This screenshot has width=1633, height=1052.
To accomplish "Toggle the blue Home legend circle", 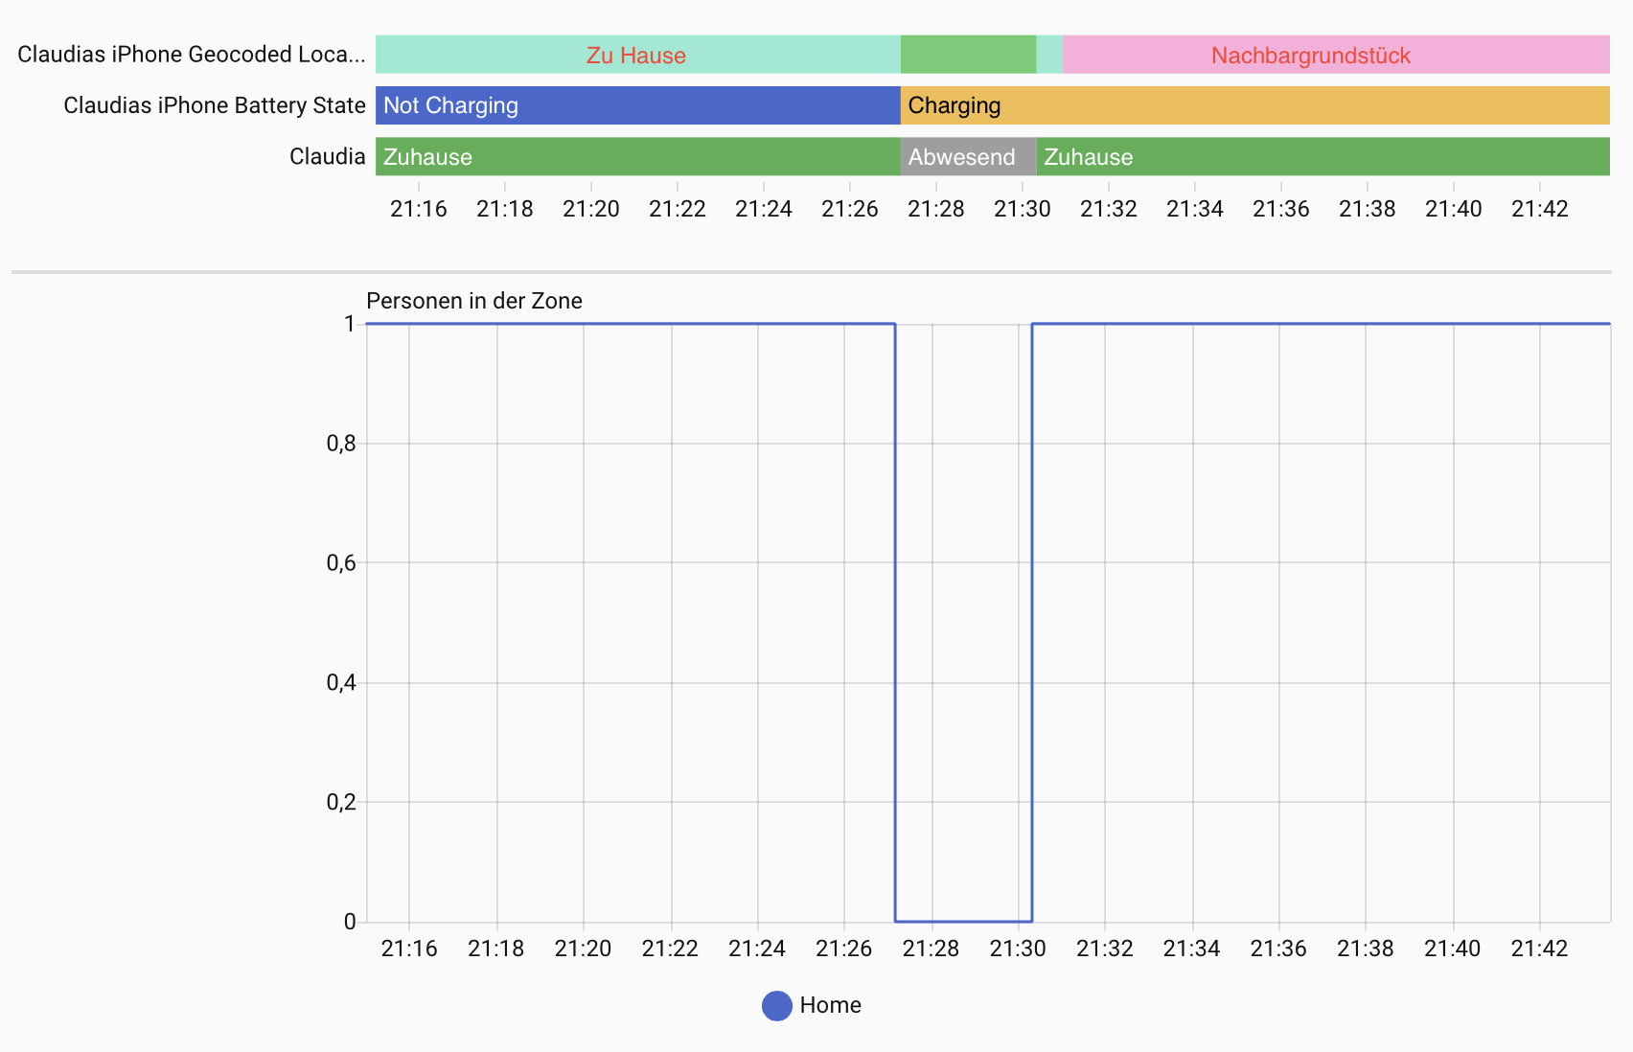I will point(776,1006).
